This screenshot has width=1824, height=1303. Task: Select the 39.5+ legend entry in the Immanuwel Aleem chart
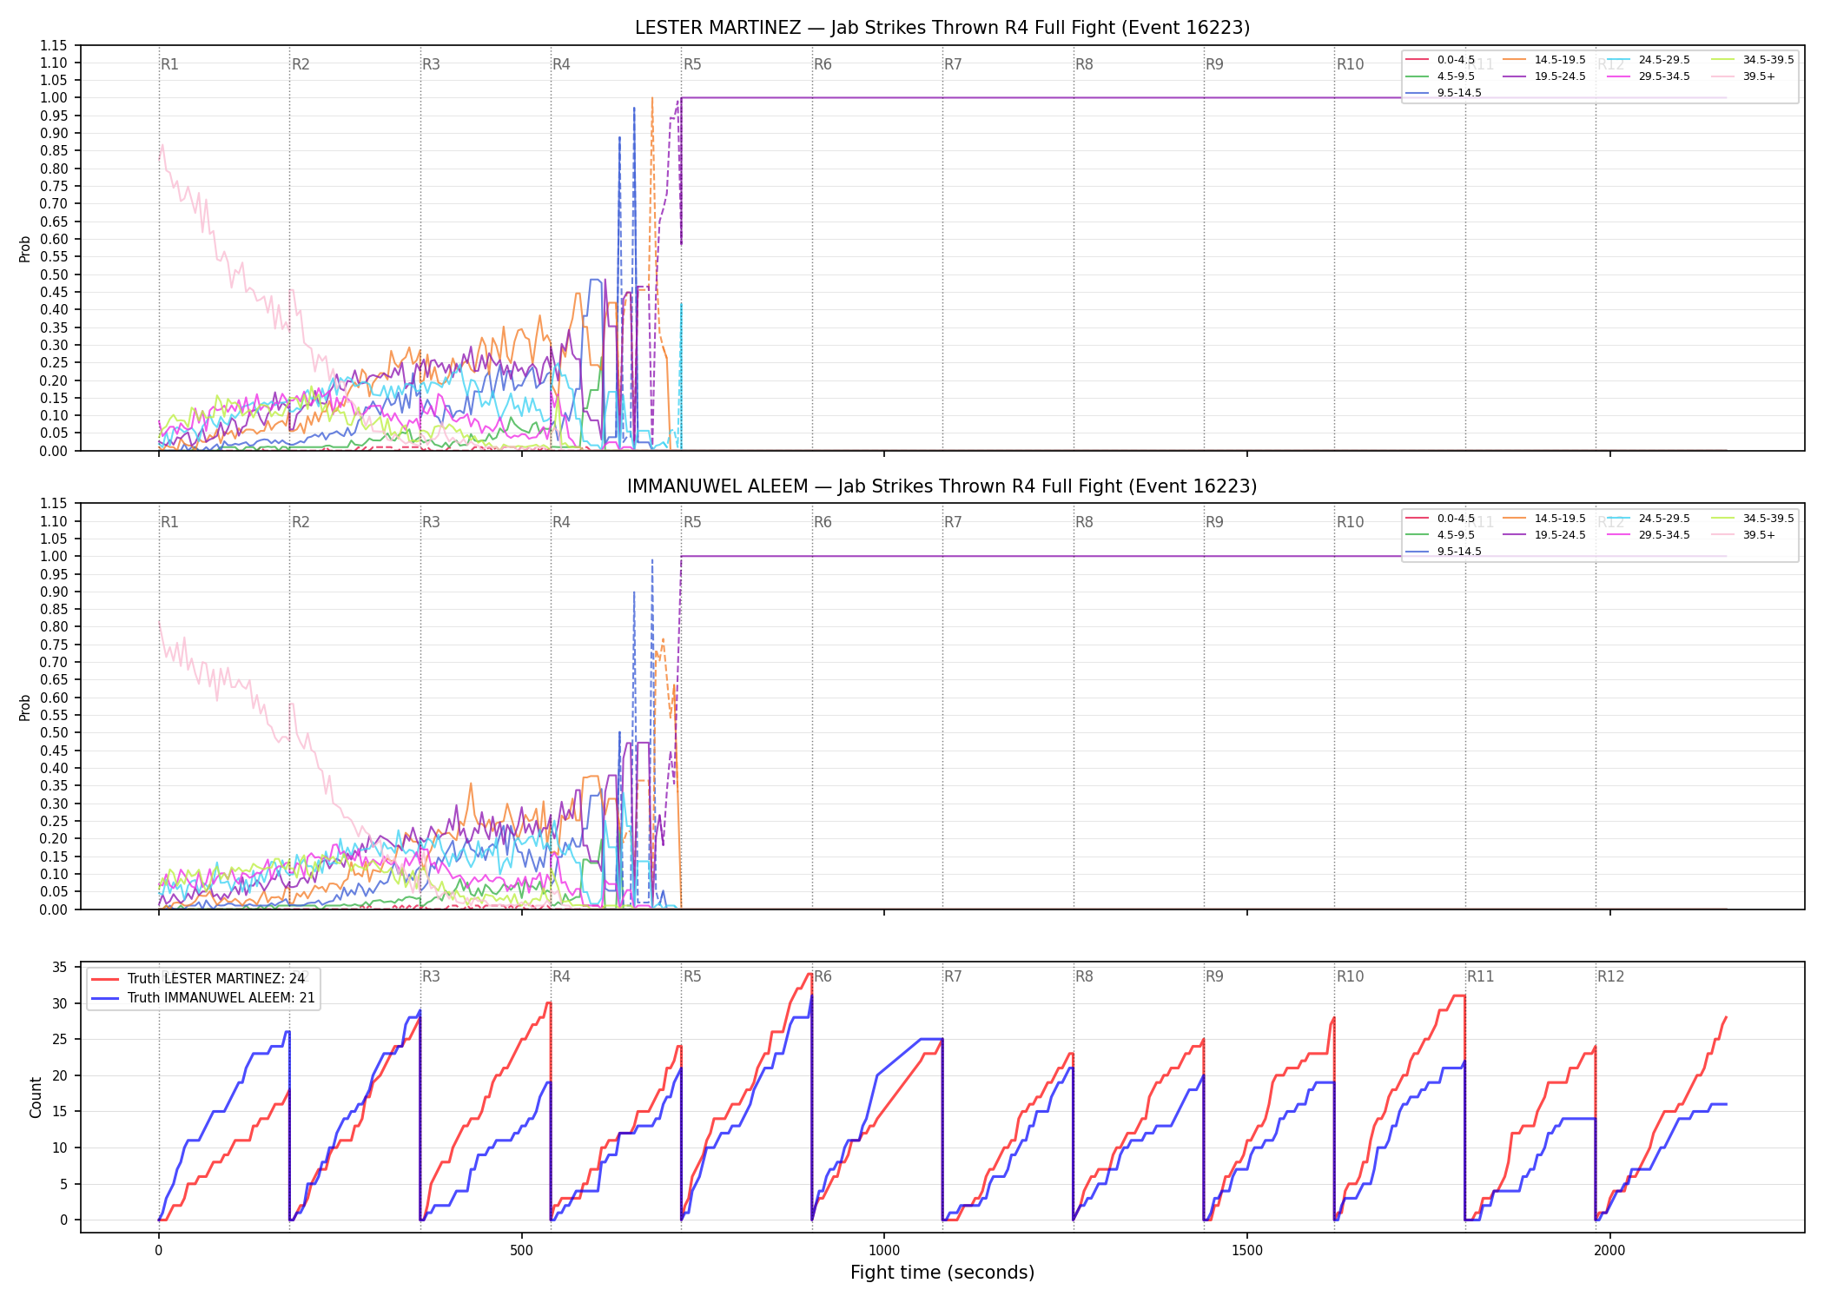pos(1744,535)
